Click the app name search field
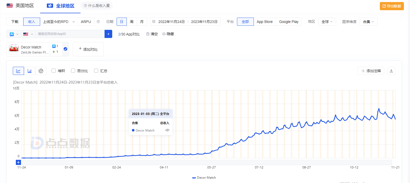This screenshot has height=183, width=410. click(x=70, y=34)
